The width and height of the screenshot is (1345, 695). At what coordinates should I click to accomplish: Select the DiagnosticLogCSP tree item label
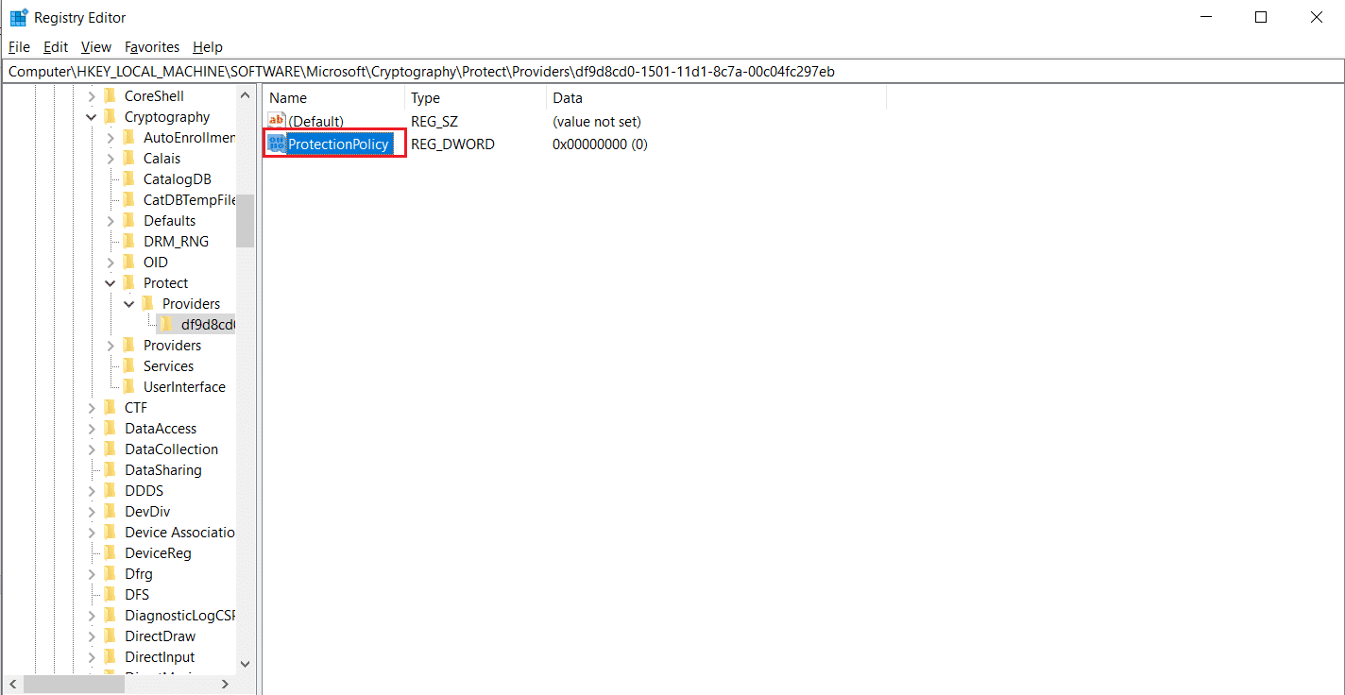[179, 616]
